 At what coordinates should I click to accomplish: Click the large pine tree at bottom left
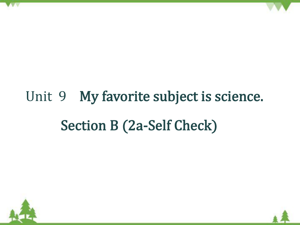click(25, 209)
